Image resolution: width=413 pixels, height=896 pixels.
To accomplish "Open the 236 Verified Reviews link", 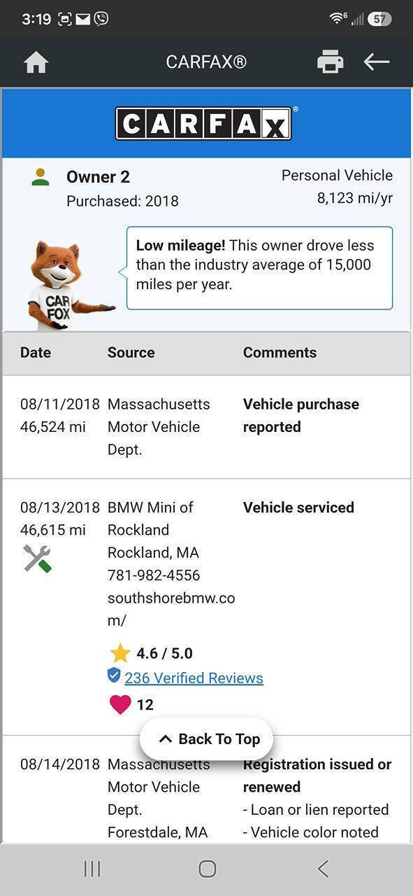I will click(194, 678).
